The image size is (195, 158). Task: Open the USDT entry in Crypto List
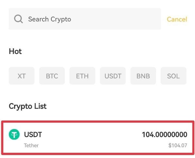tap(97, 138)
